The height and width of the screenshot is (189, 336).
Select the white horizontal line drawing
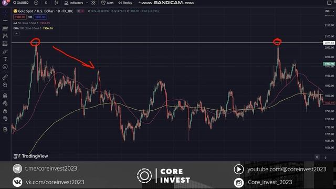point(167,43)
